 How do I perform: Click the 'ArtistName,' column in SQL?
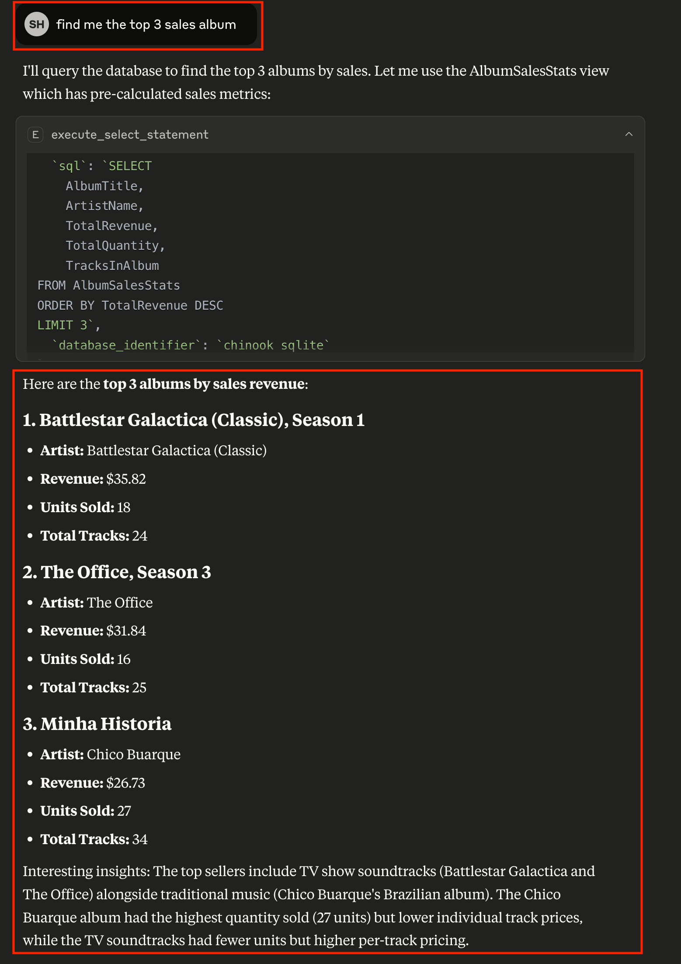tap(105, 206)
